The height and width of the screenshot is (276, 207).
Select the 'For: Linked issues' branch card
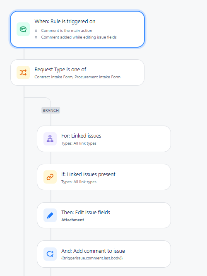104,139
